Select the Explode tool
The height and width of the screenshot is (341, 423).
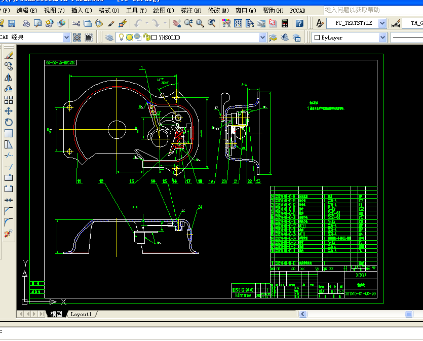9,234
